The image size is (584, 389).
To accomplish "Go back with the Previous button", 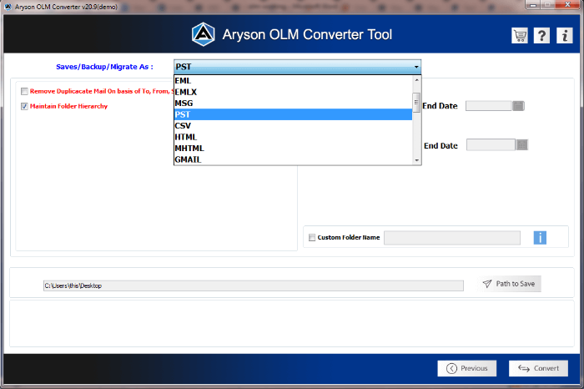I will (x=466, y=368).
